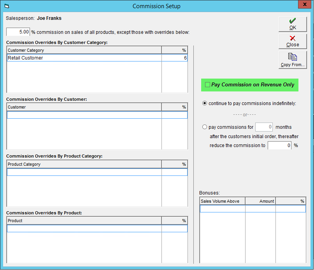Click the Close button with red X
The width and height of the screenshot is (314, 270).
pyautogui.click(x=293, y=42)
